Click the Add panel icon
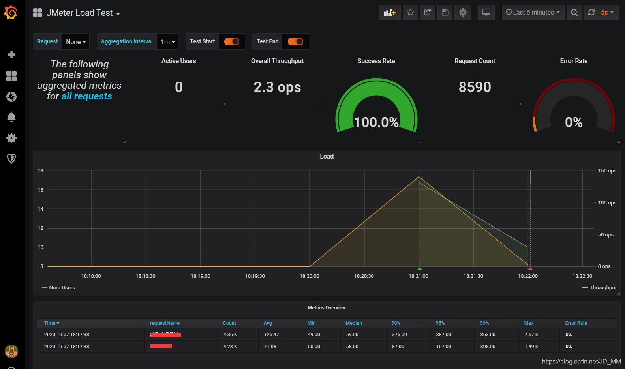Image resolution: width=625 pixels, height=369 pixels. 390,13
